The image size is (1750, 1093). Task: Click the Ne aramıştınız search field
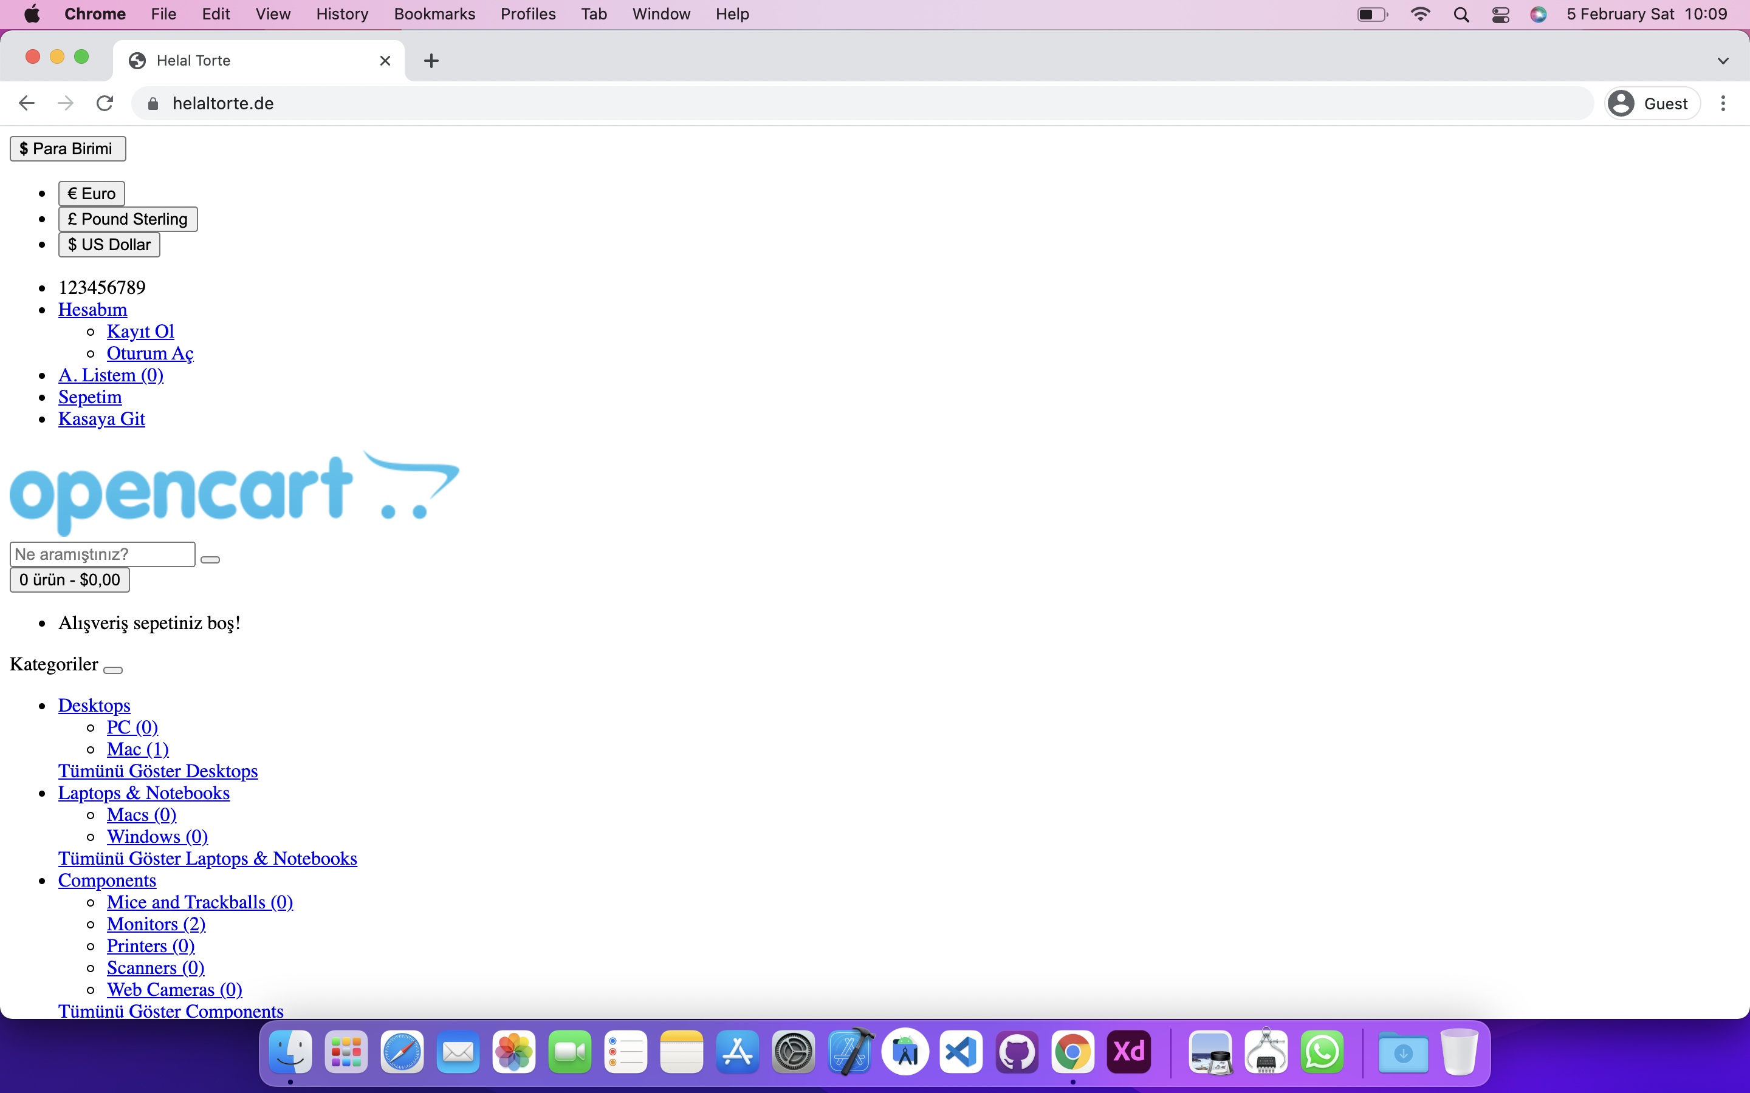pyautogui.click(x=102, y=554)
